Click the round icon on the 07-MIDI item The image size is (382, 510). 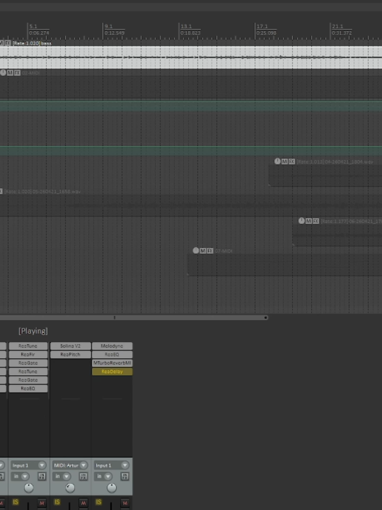196,250
